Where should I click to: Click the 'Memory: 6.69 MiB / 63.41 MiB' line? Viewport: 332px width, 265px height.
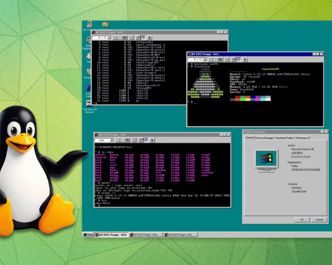tap(259, 87)
